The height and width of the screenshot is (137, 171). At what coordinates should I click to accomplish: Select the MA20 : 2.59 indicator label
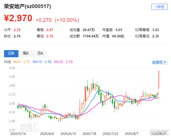[63, 62]
